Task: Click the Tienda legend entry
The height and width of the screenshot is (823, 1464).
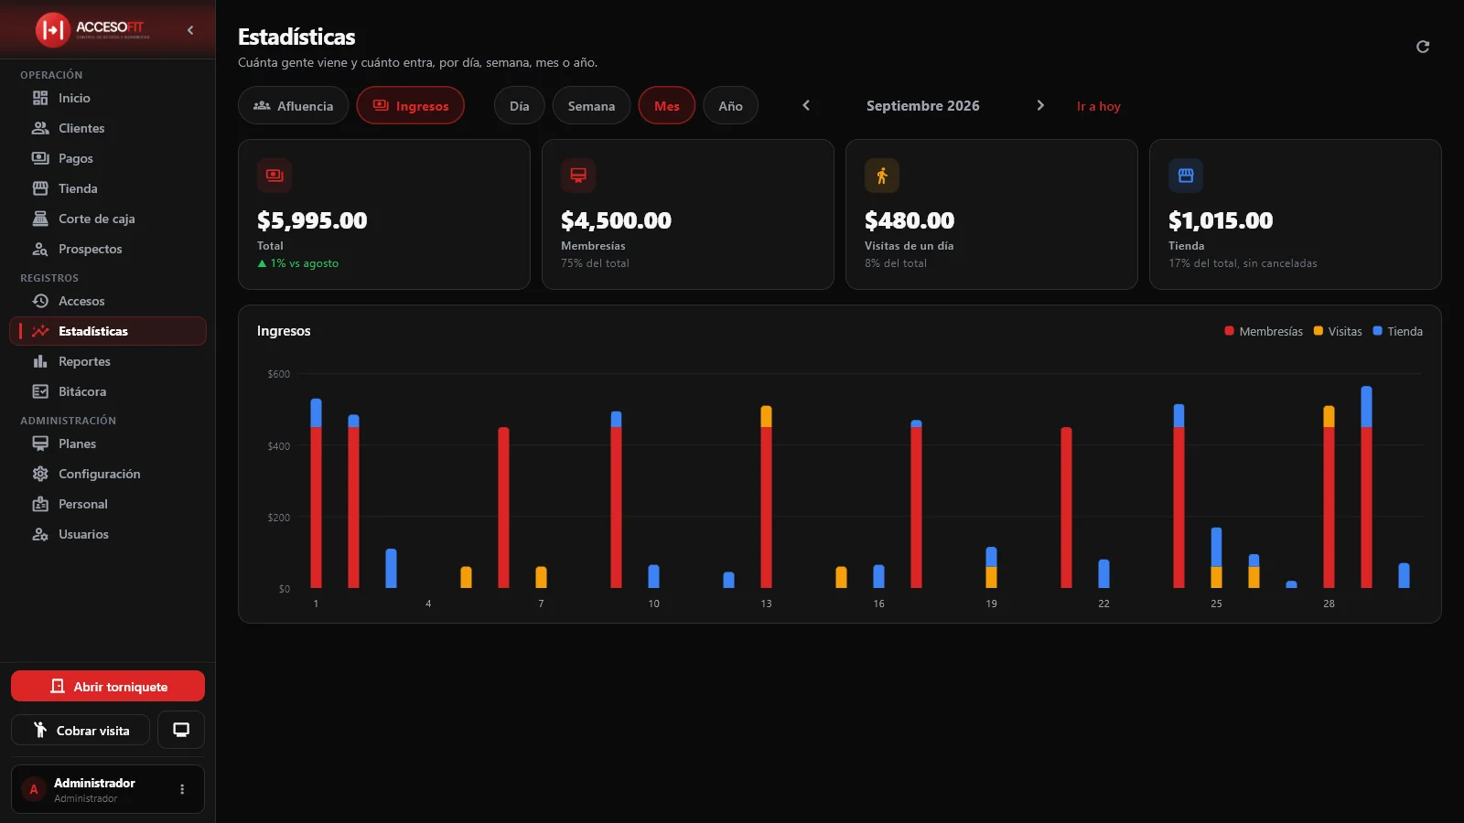Action: (1397, 331)
